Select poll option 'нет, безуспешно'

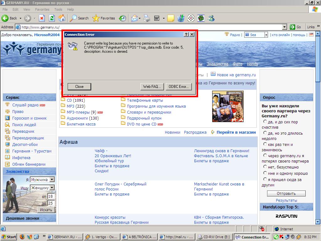click(265, 167)
